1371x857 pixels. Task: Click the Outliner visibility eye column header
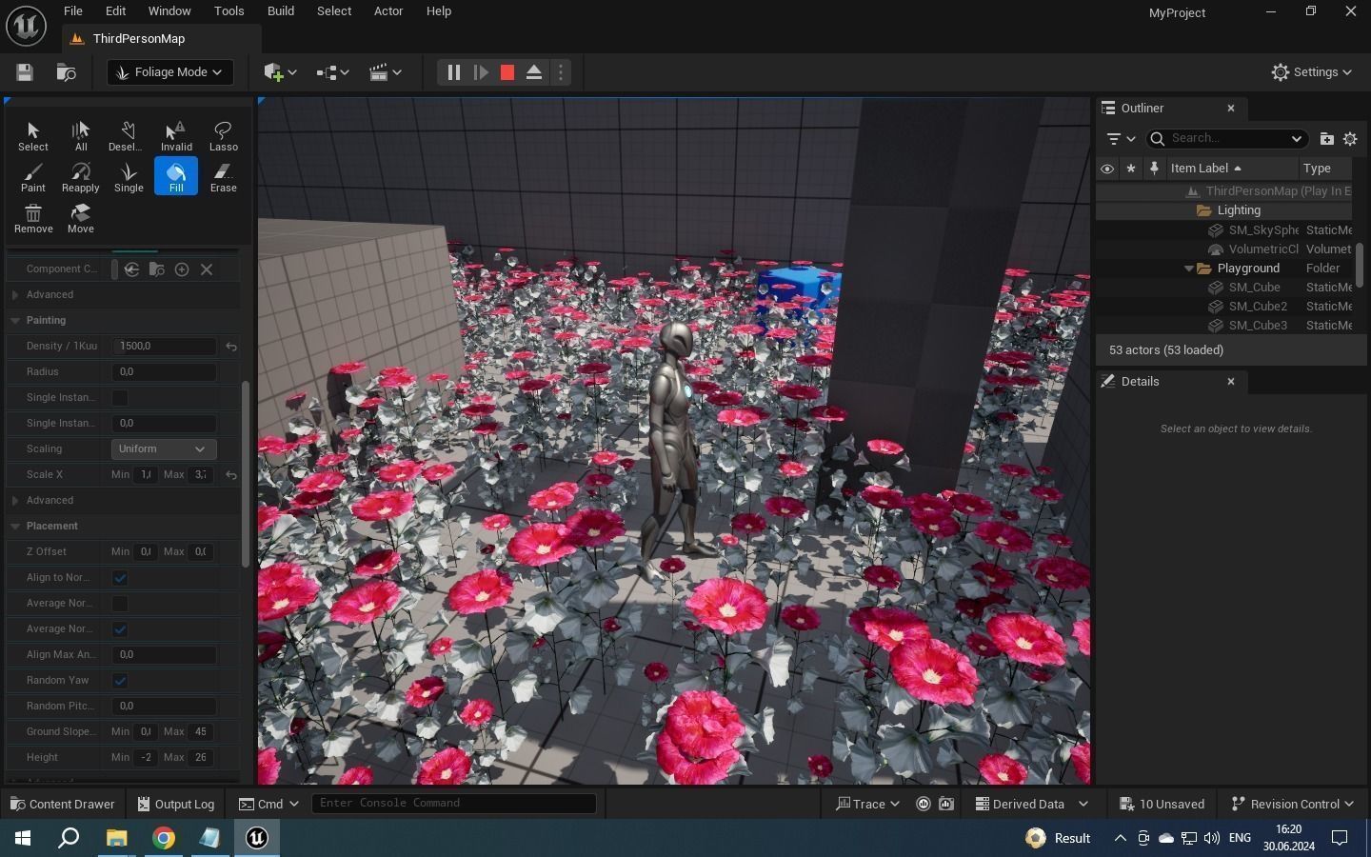1106,169
